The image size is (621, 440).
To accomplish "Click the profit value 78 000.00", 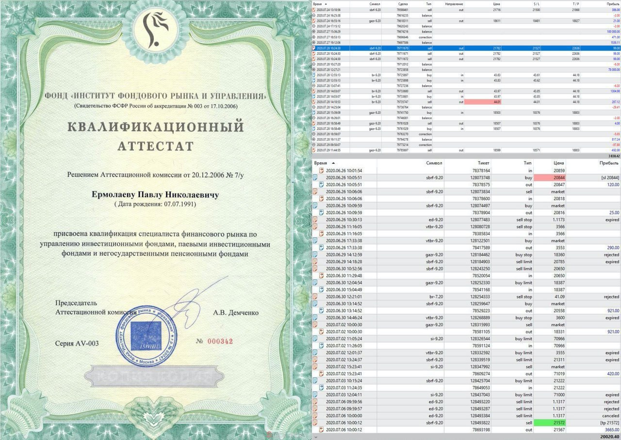I will tap(613, 69).
